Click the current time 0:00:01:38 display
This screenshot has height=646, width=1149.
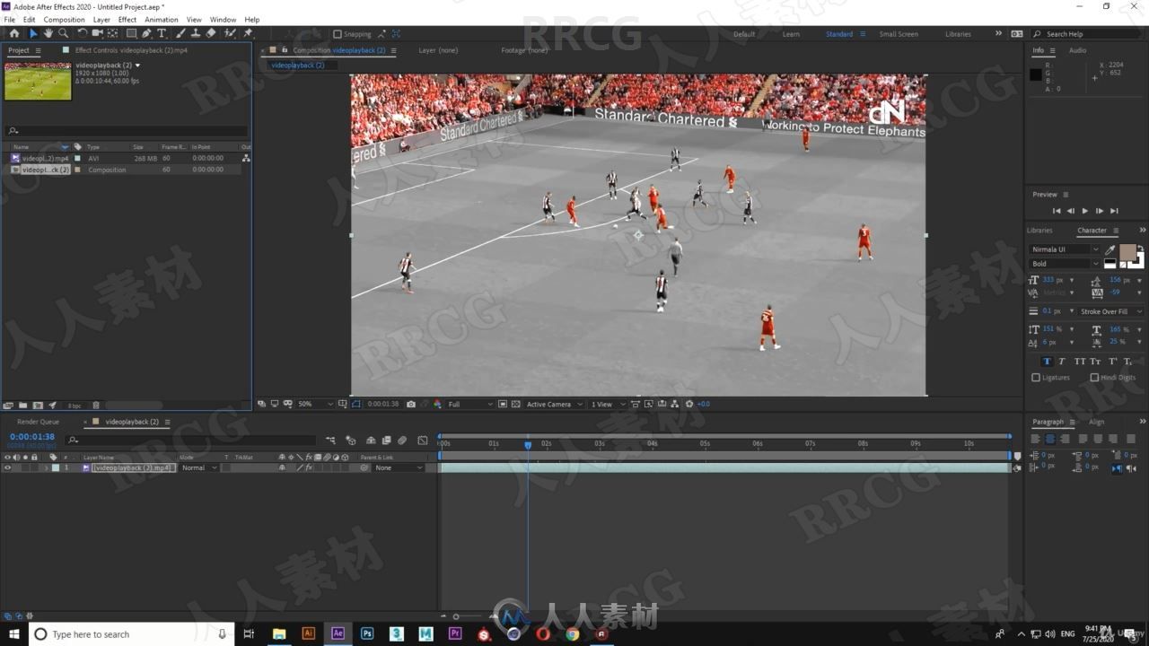32,437
